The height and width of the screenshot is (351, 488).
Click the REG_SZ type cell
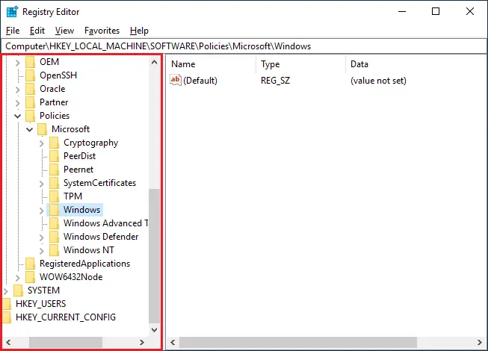276,81
